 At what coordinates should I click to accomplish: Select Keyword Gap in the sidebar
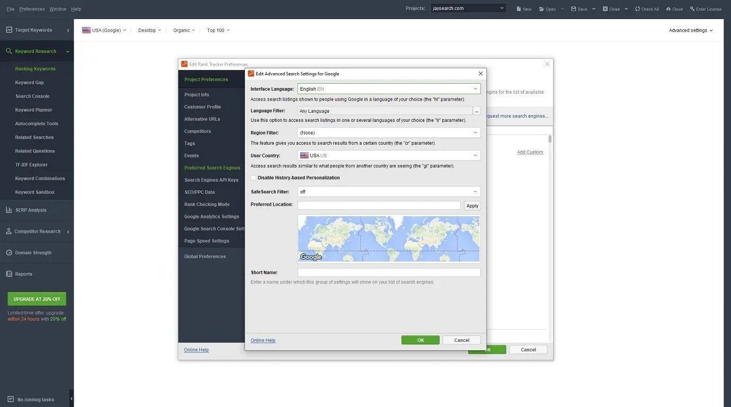click(29, 83)
